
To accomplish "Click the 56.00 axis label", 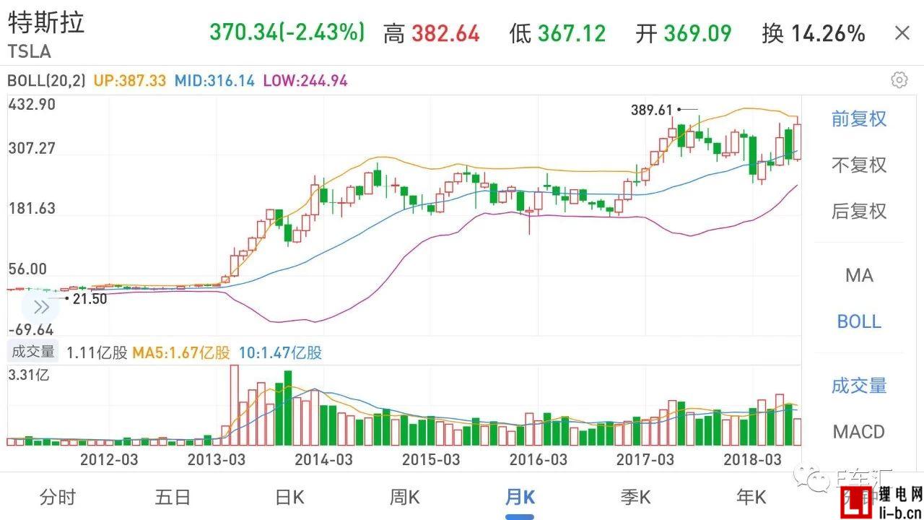I will [x=27, y=269].
